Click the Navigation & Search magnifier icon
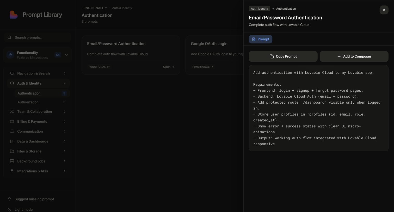The height and width of the screenshot is (212, 394). point(12,73)
